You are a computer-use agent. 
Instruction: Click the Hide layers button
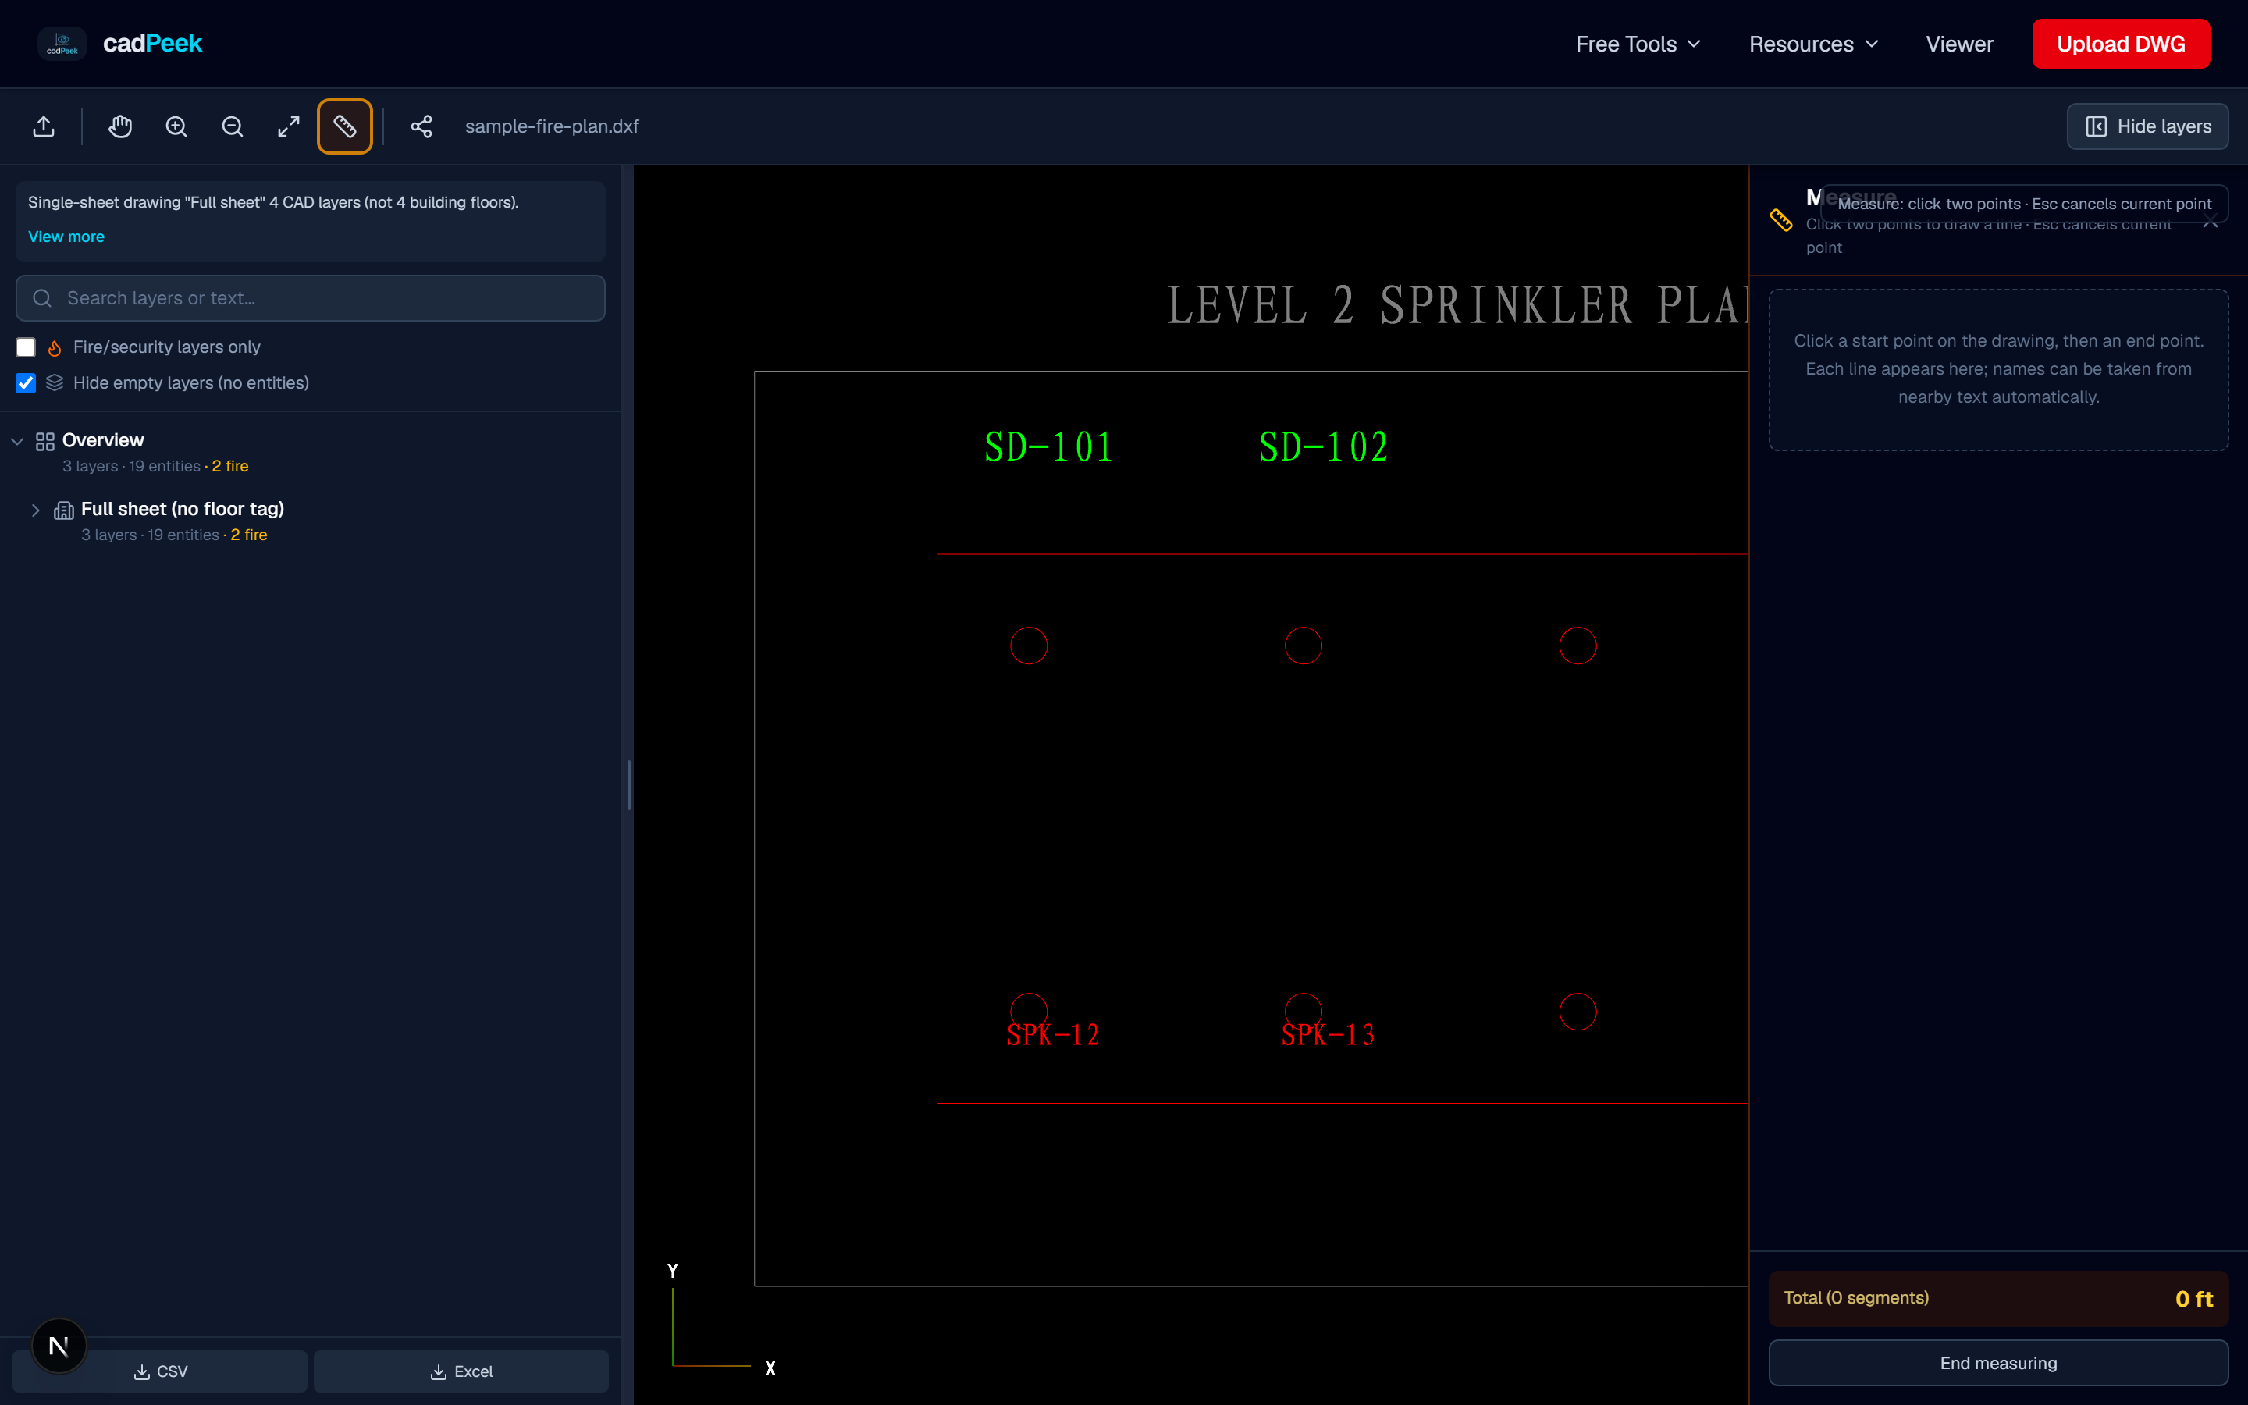(2147, 126)
